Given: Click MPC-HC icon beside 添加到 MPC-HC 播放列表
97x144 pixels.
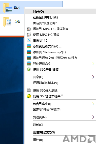Looking at the screenshot, I should point(29,29).
